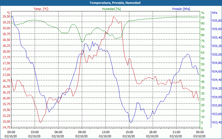Click the red '°C' axis unit label
The image size is (222, 139).
[9, 13]
